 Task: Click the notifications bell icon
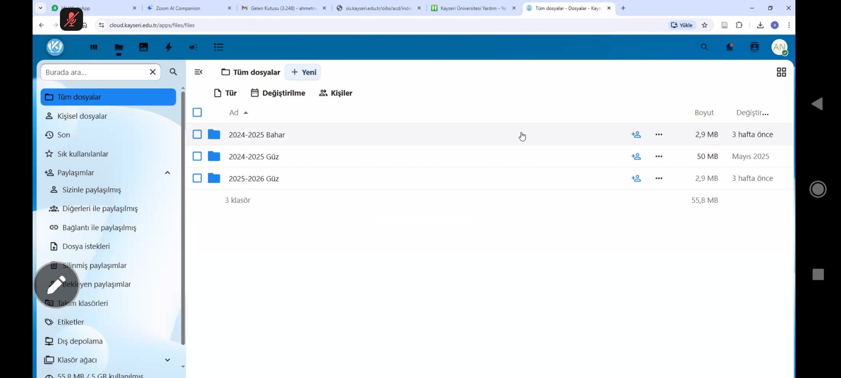pyautogui.click(x=729, y=47)
